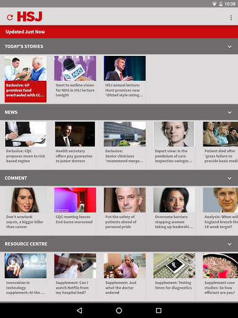Open the recent apps square button
This screenshot has height=318, width=238.
coord(159,311)
